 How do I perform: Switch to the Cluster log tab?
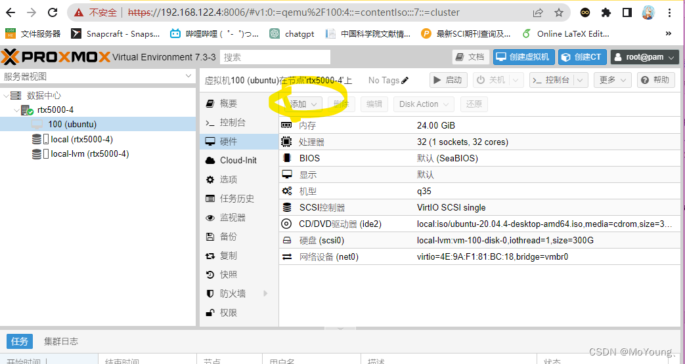(x=61, y=341)
